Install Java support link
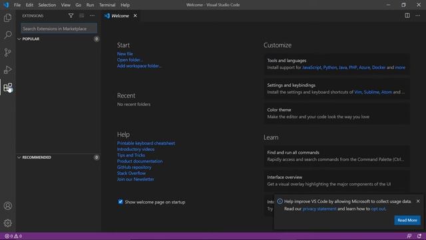 coord(343,67)
